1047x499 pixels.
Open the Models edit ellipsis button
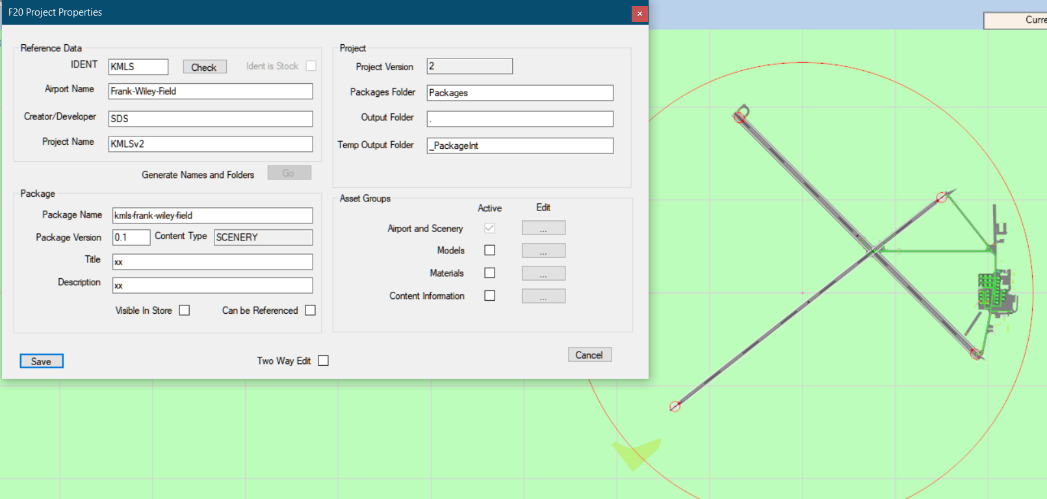point(543,251)
